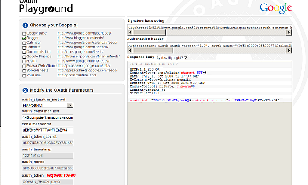Click right arrow of signature base string scrollbar
The image size is (308, 185).
click(289, 32)
